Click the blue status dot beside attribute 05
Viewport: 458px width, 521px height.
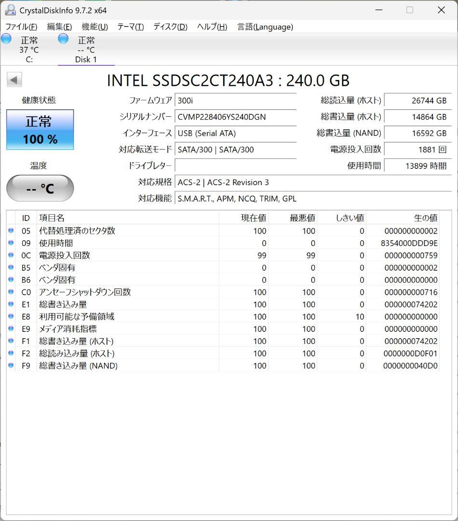coord(11,231)
